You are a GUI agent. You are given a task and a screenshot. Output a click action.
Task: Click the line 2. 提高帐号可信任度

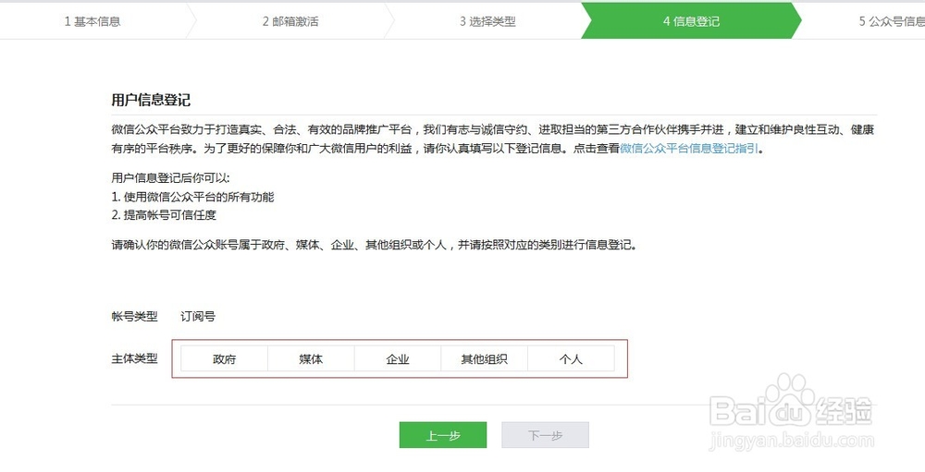click(164, 215)
